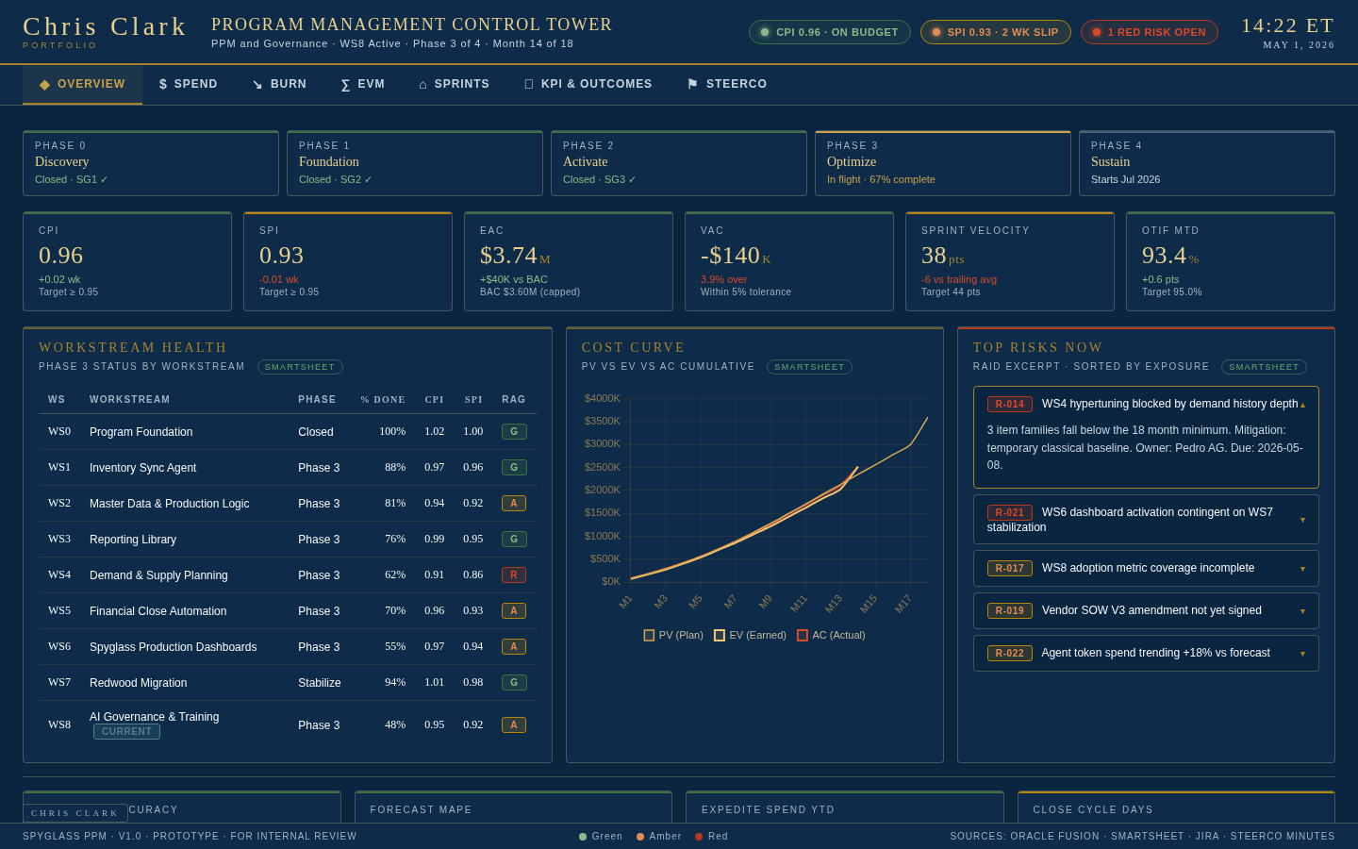
Task: Select the Phase 2 Activate card
Action: pos(679,163)
